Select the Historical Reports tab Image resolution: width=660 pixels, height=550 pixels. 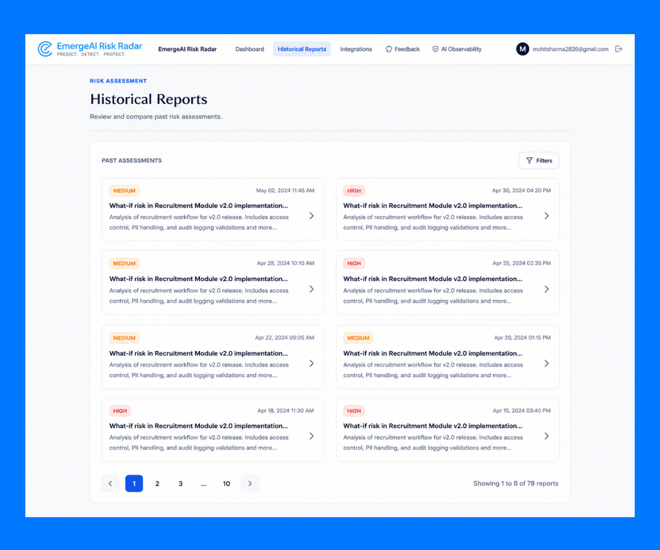(x=302, y=49)
